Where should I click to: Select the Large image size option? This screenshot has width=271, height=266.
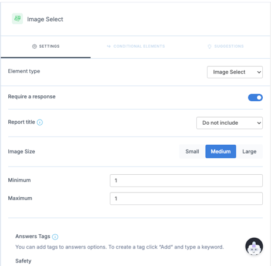click(249, 151)
